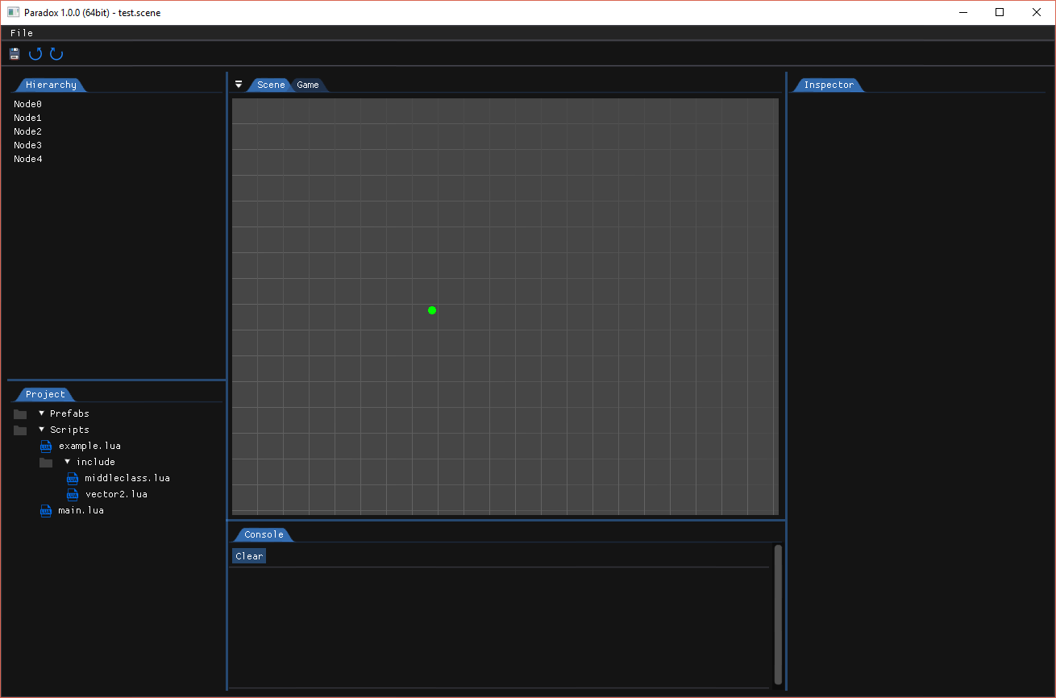Click the lua file icon for vector2.lua
Screen dimensions: 1056x698
pyautogui.click(x=73, y=494)
